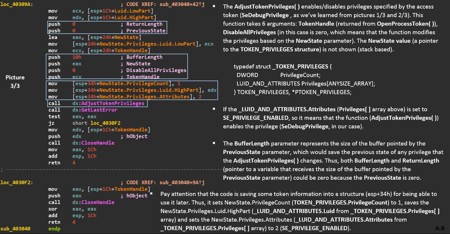Click the push 10h BufferLength line
Screen dimensions: 450x234
pyautogui.click(x=105, y=57)
